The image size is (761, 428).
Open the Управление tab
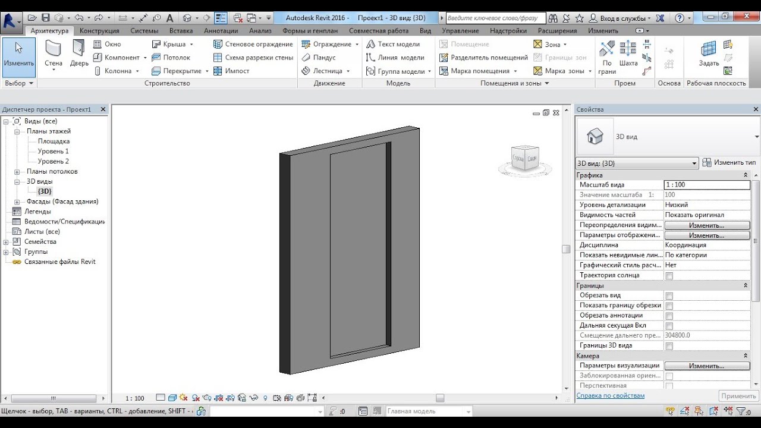point(461,30)
